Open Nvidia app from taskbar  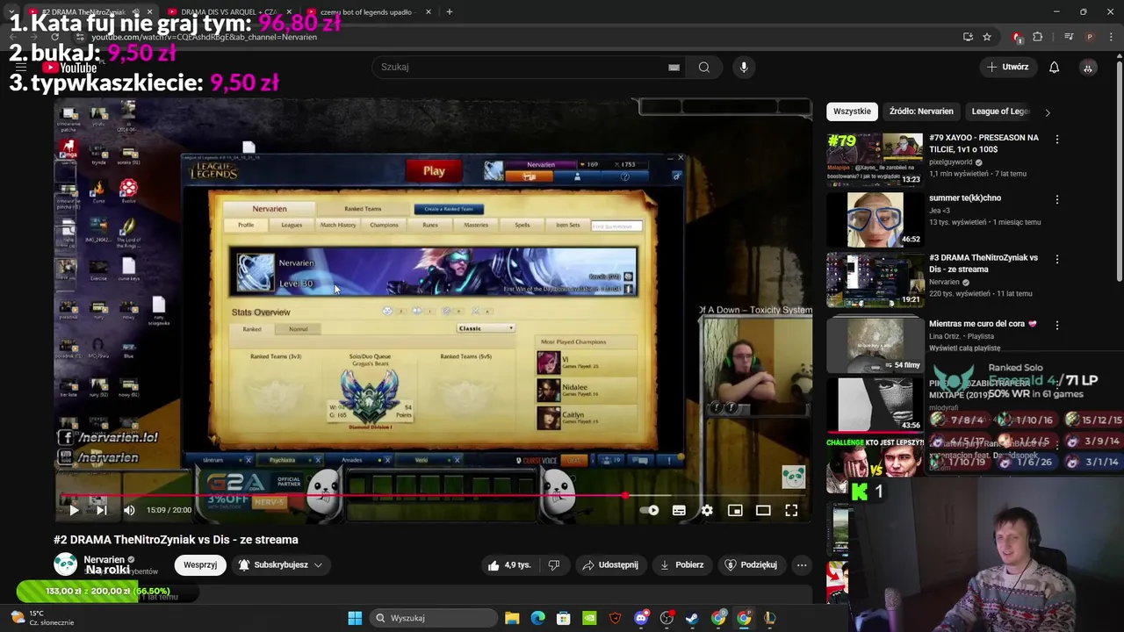[589, 618]
